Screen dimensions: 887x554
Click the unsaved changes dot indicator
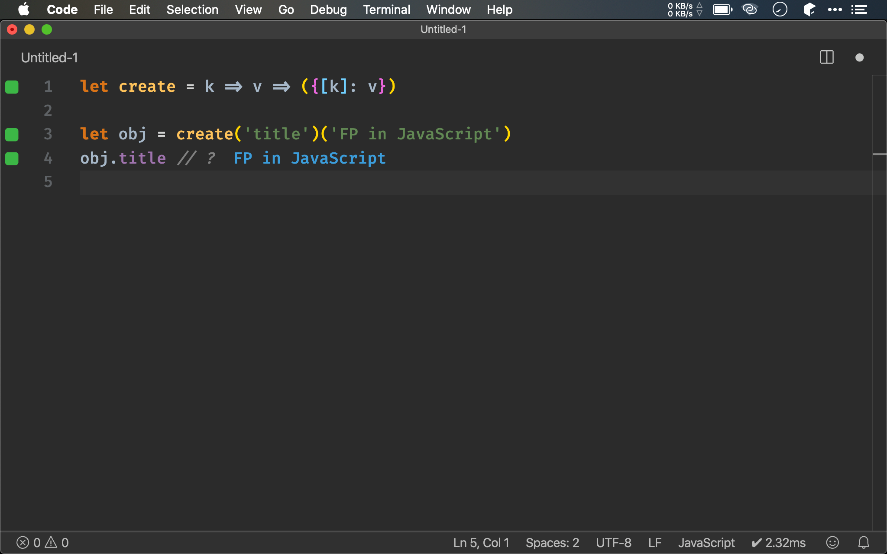(x=859, y=58)
